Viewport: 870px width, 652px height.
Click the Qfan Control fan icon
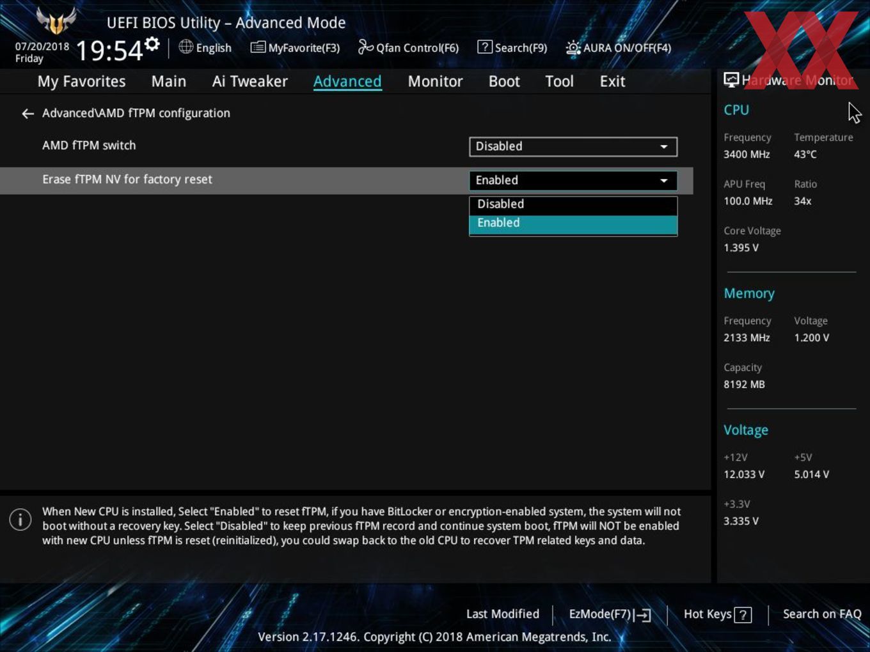click(365, 47)
